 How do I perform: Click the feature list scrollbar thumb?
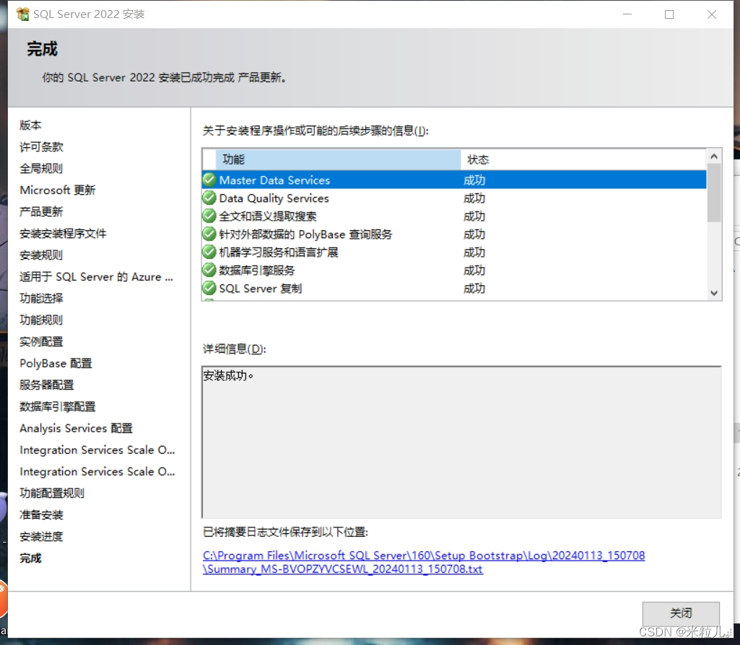pos(714,193)
